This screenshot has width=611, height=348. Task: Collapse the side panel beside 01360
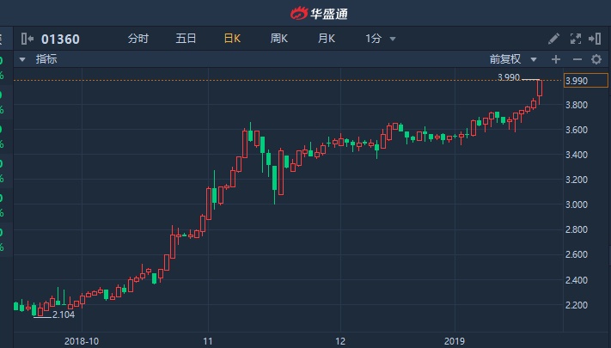[x=27, y=39]
